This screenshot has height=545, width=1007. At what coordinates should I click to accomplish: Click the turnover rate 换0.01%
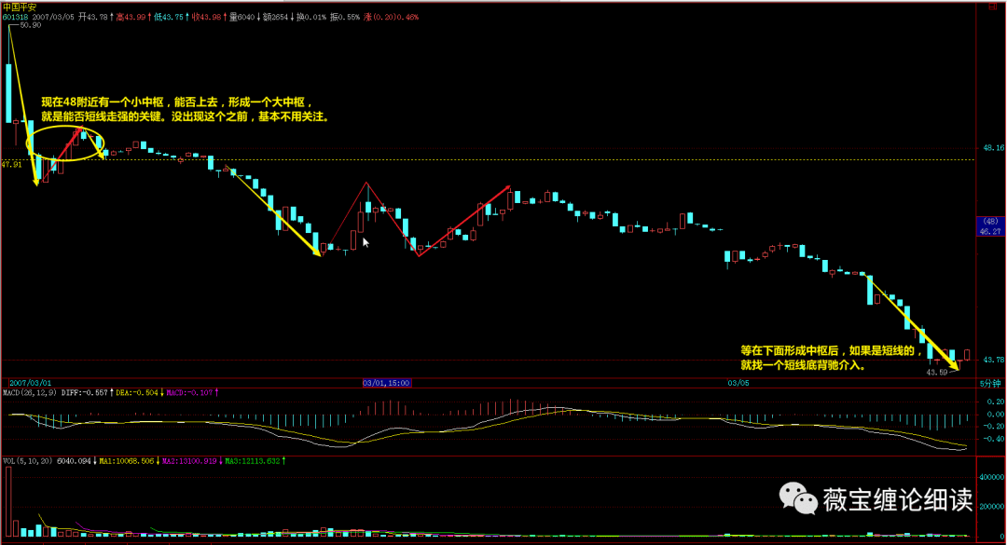coord(310,17)
